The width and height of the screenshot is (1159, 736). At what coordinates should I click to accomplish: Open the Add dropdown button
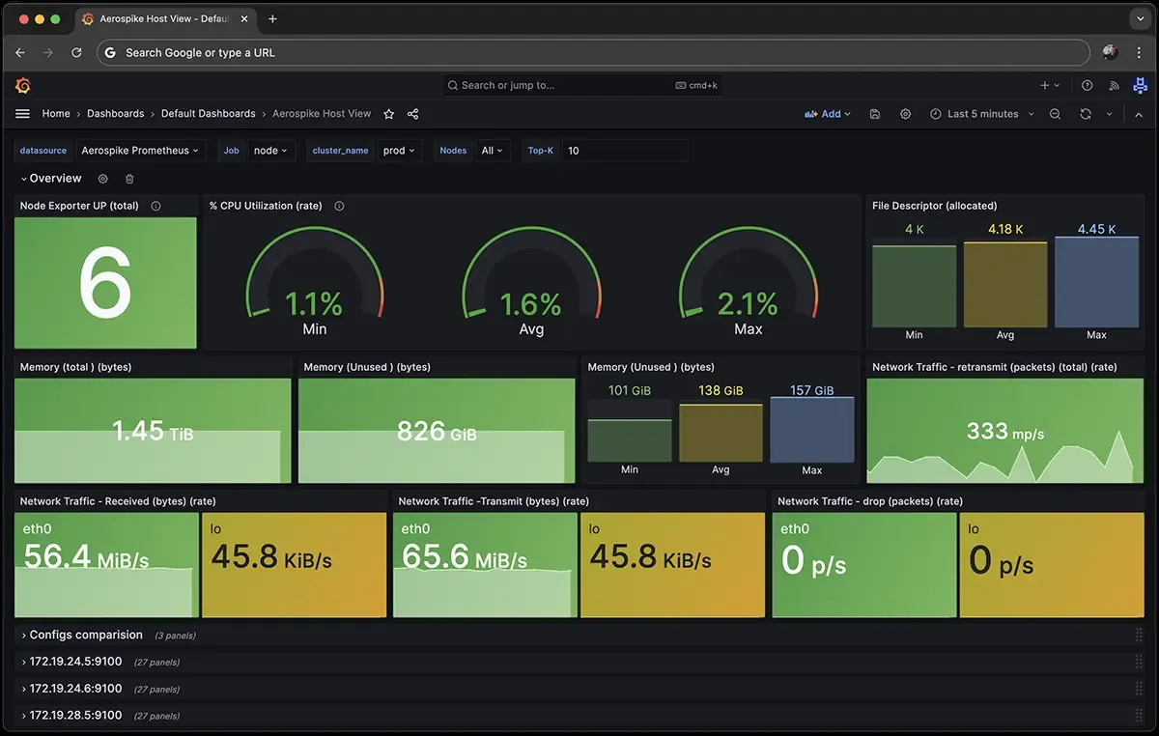[828, 114]
